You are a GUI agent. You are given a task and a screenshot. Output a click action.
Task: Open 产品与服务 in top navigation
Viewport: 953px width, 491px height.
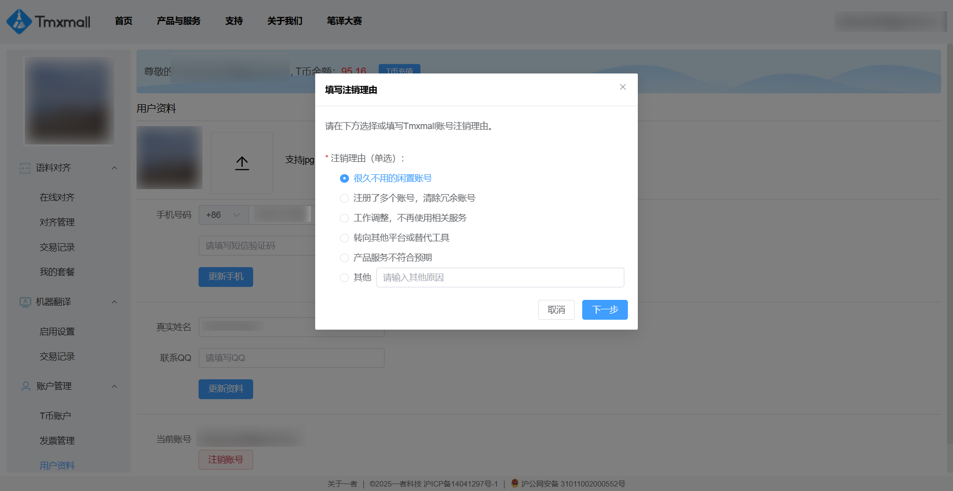179,21
